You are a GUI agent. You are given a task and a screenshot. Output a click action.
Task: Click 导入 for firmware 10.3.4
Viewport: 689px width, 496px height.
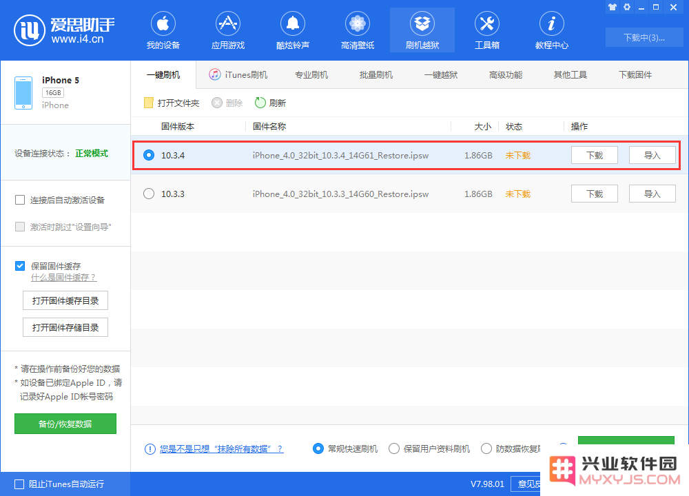click(652, 155)
